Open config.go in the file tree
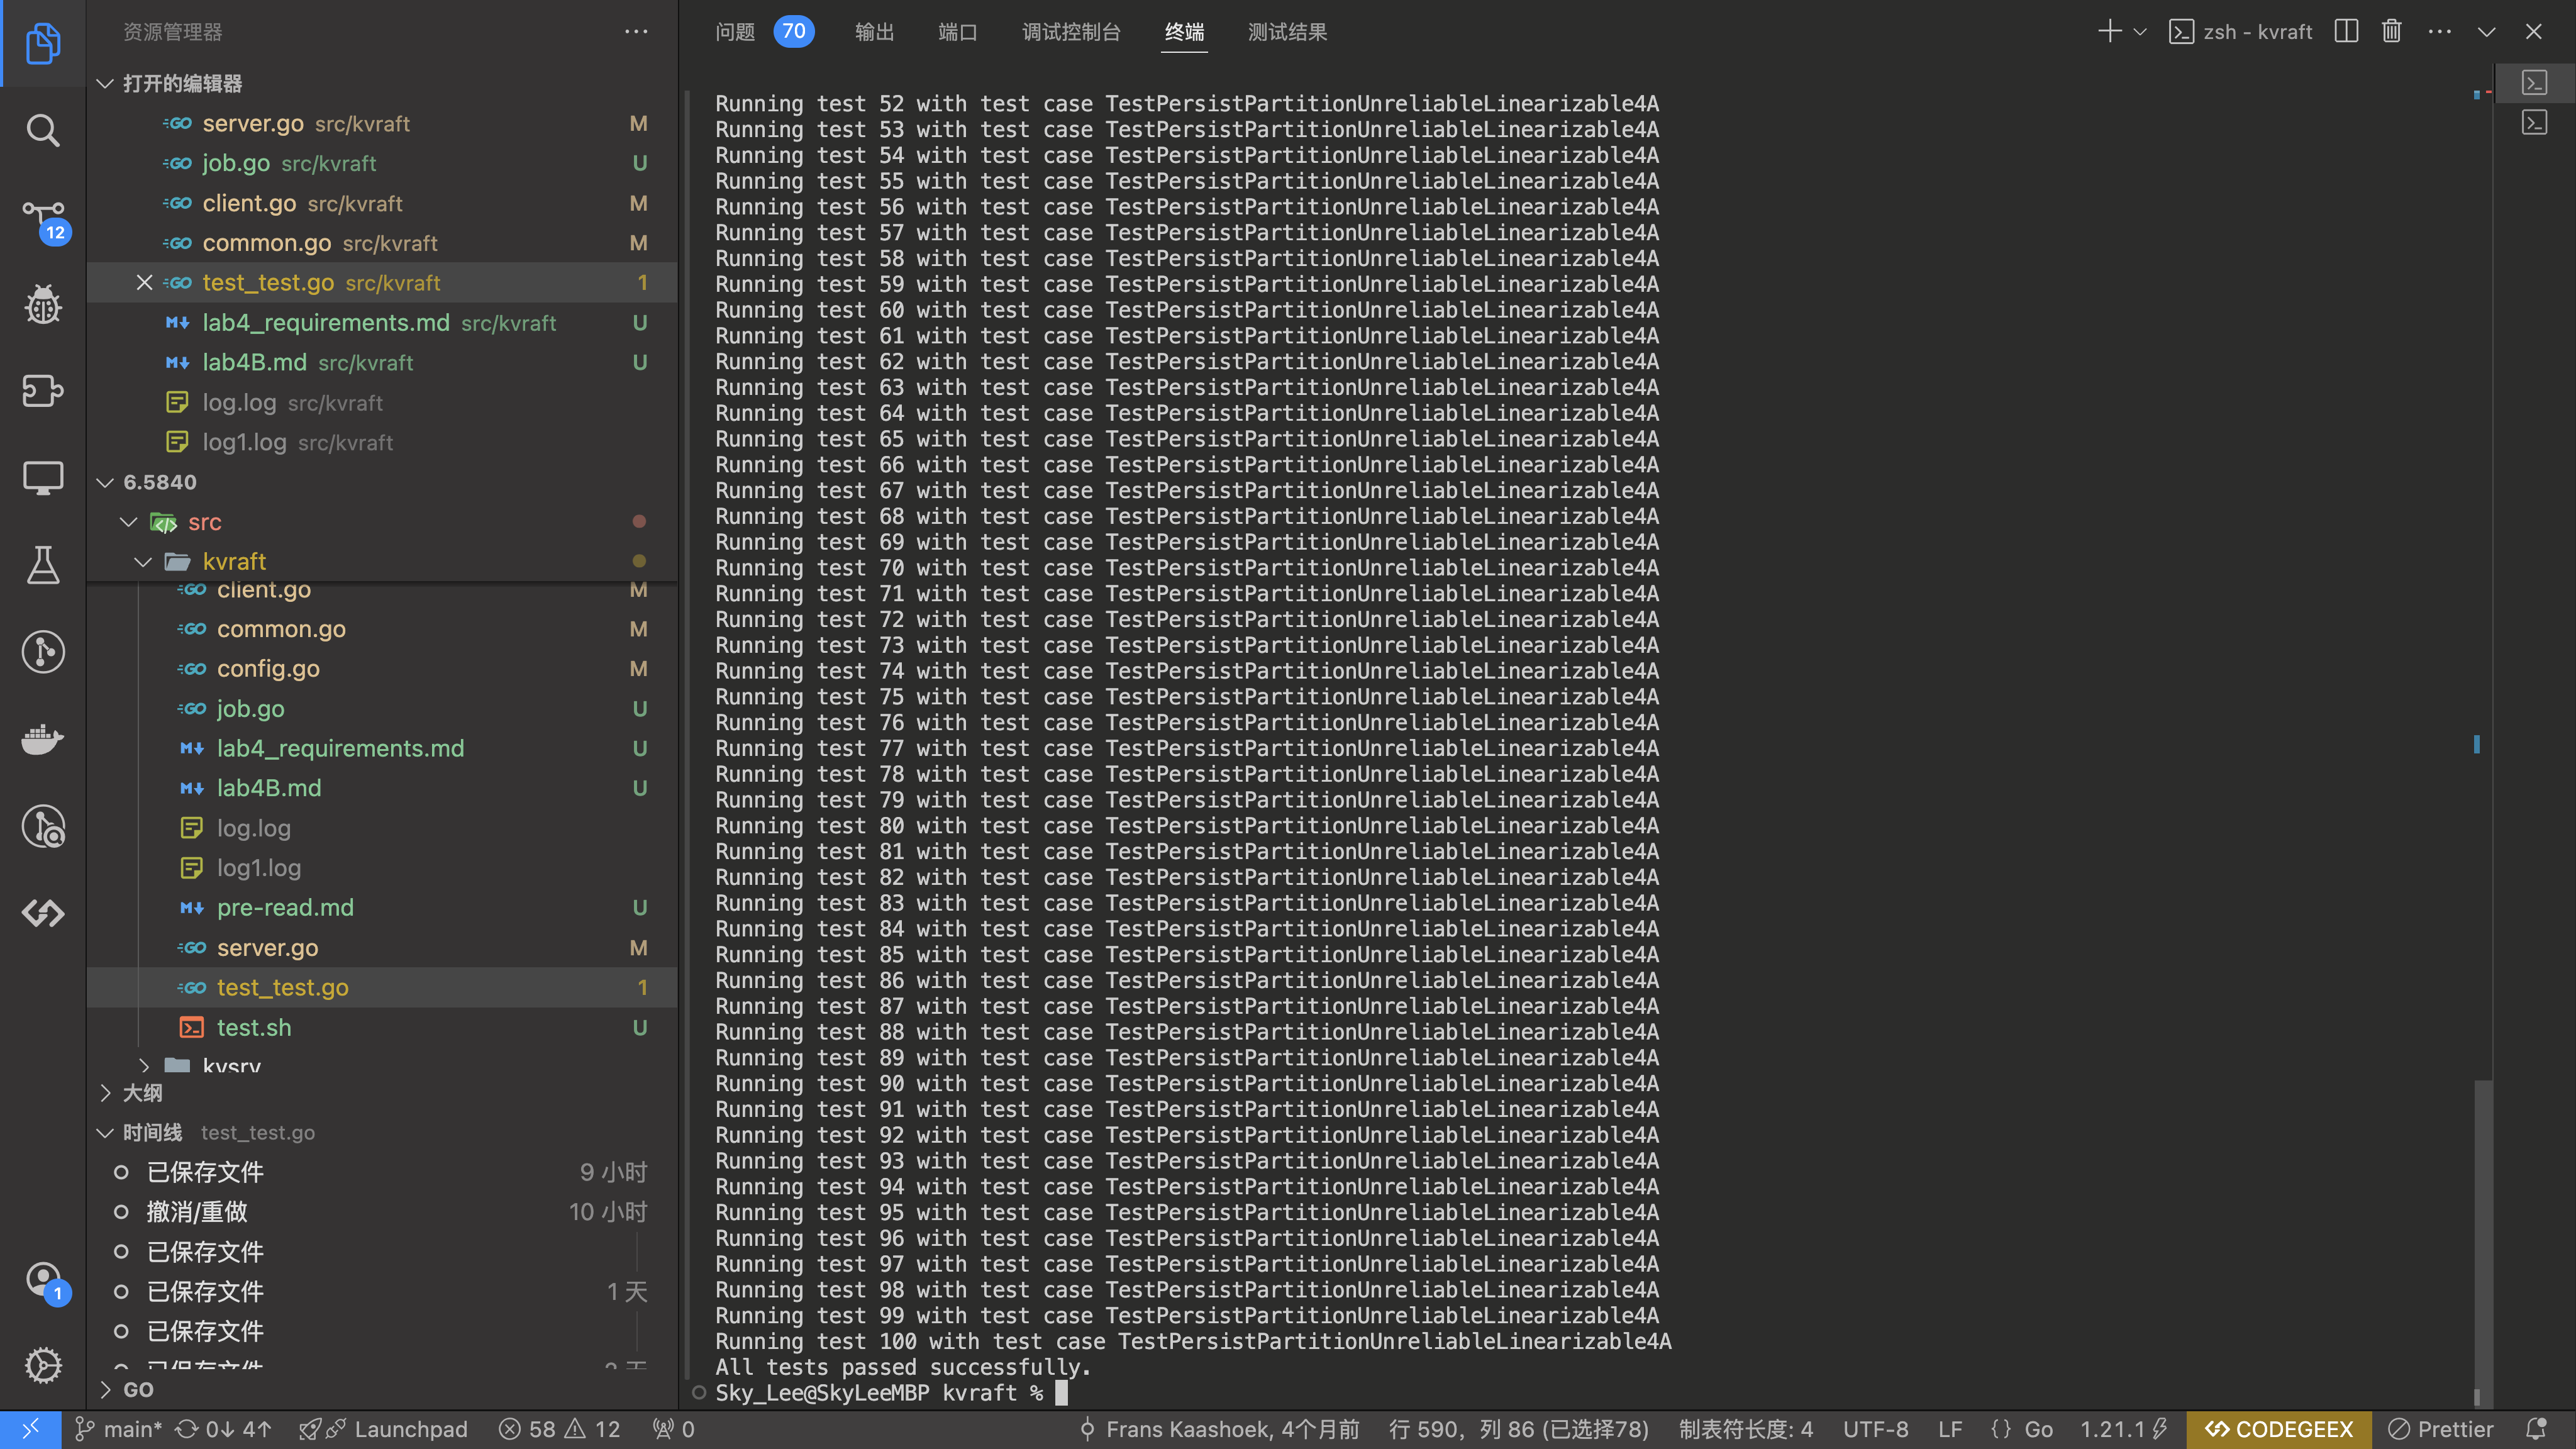This screenshot has width=2576, height=1449. coord(268,669)
